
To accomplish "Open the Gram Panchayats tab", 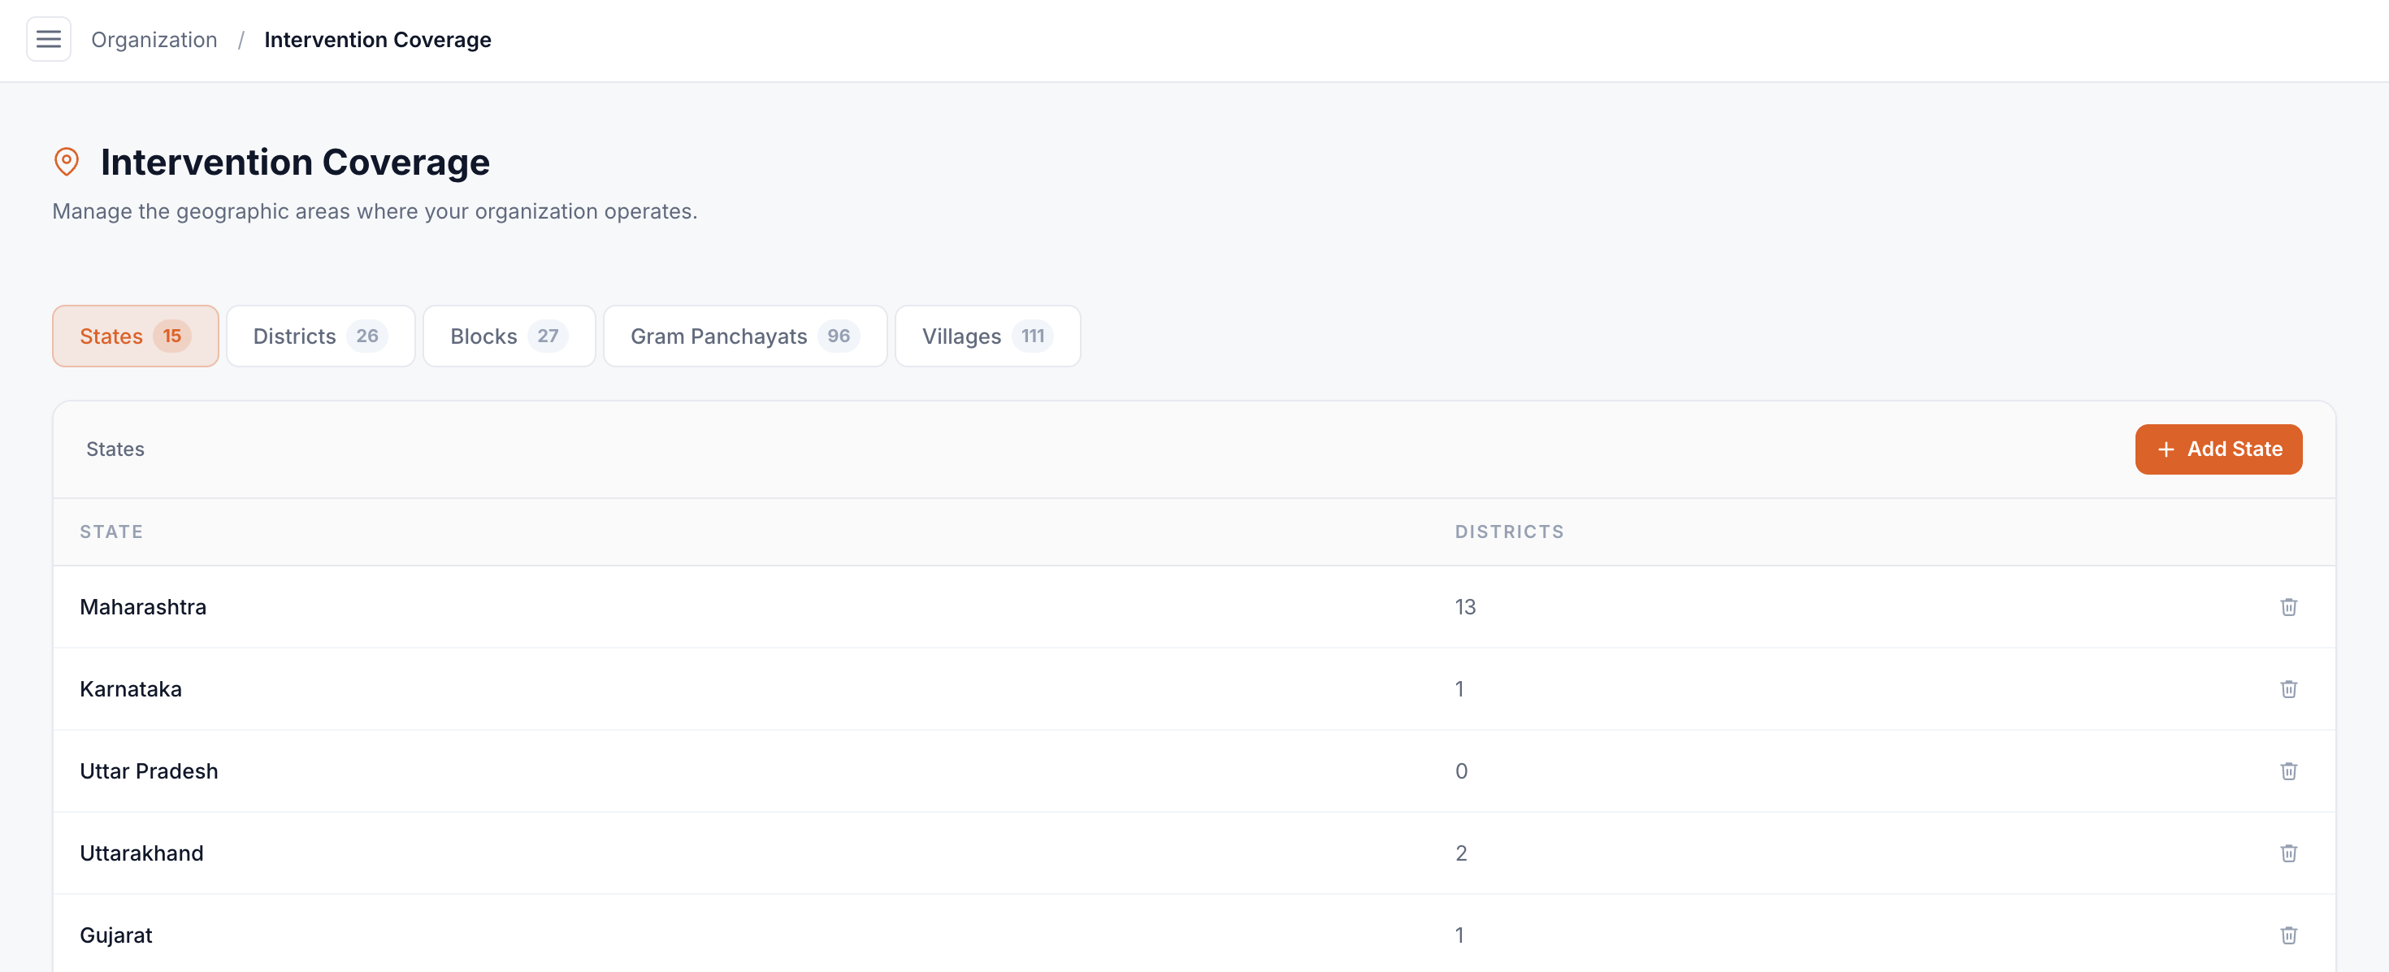I will click(744, 336).
